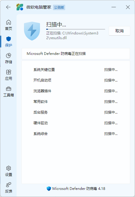Screen dimensions: 135x197
Task: Click the 公测版 beta badge
Action: click(59, 7)
